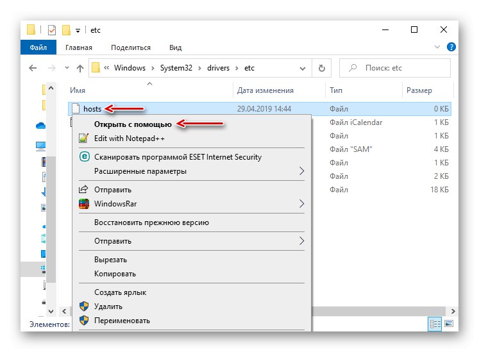This screenshot has height=352, width=479.
Task: Click System32 in the address path
Action: (x=176, y=68)
